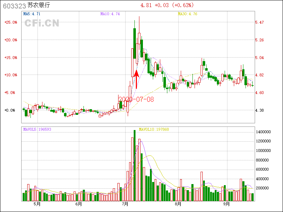Select the 6月 label on time axis
The width and height of the screenshot is (283, 212).
79,204
